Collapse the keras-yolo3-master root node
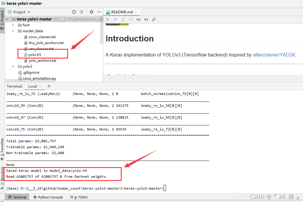 [7, 19]
